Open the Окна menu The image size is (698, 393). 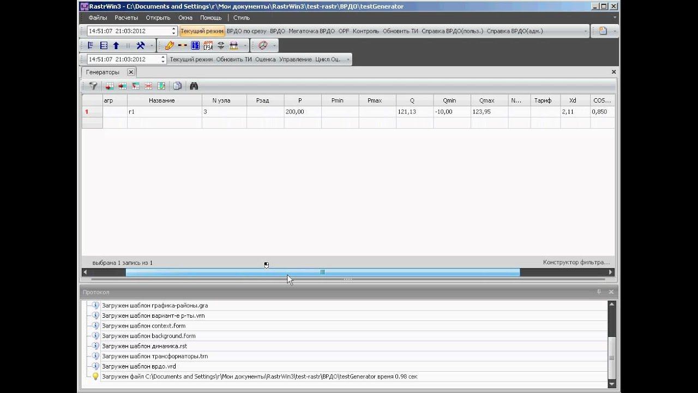coord(185,17)
